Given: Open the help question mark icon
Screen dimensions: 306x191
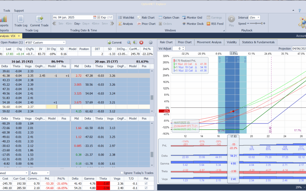Looking at the screenshot, I should [x=299, y=10].
